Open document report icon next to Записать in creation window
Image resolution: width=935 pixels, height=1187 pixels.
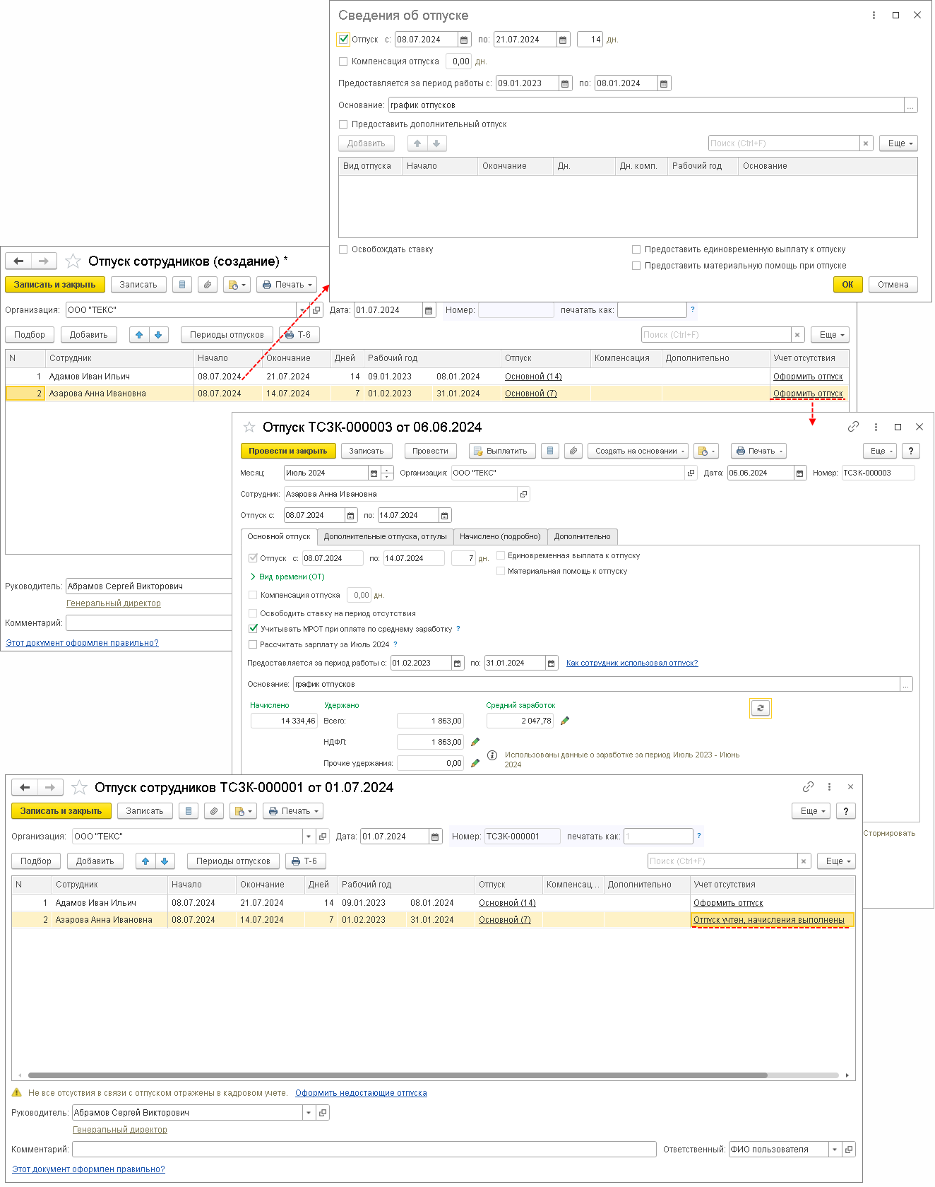click(182, 285)
